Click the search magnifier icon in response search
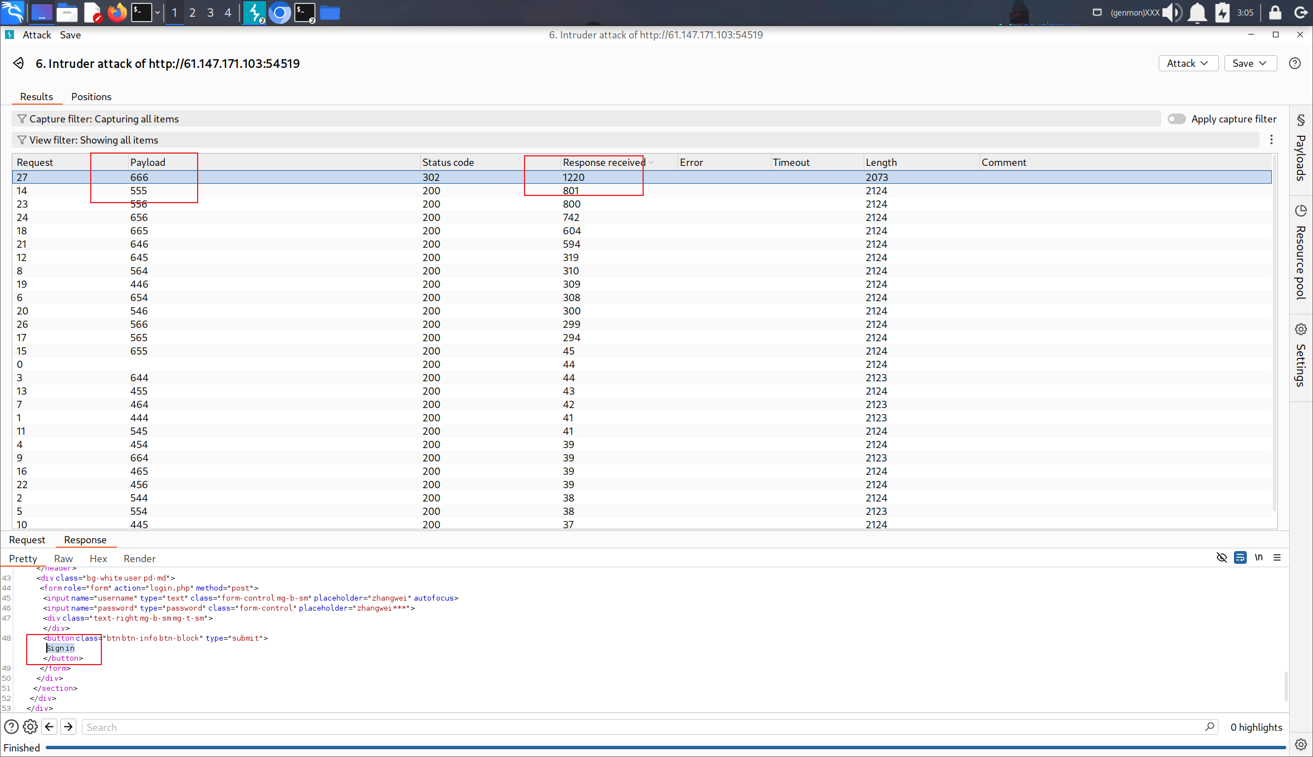Image resolution: width=1313 pixels, height=757 pixels. 1209,726
